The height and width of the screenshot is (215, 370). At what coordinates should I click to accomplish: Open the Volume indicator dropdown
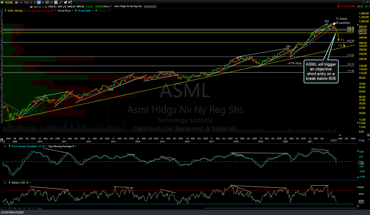109,11
